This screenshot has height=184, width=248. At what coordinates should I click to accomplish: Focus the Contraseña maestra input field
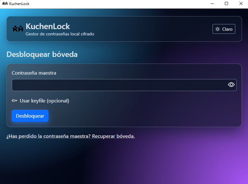119,85
